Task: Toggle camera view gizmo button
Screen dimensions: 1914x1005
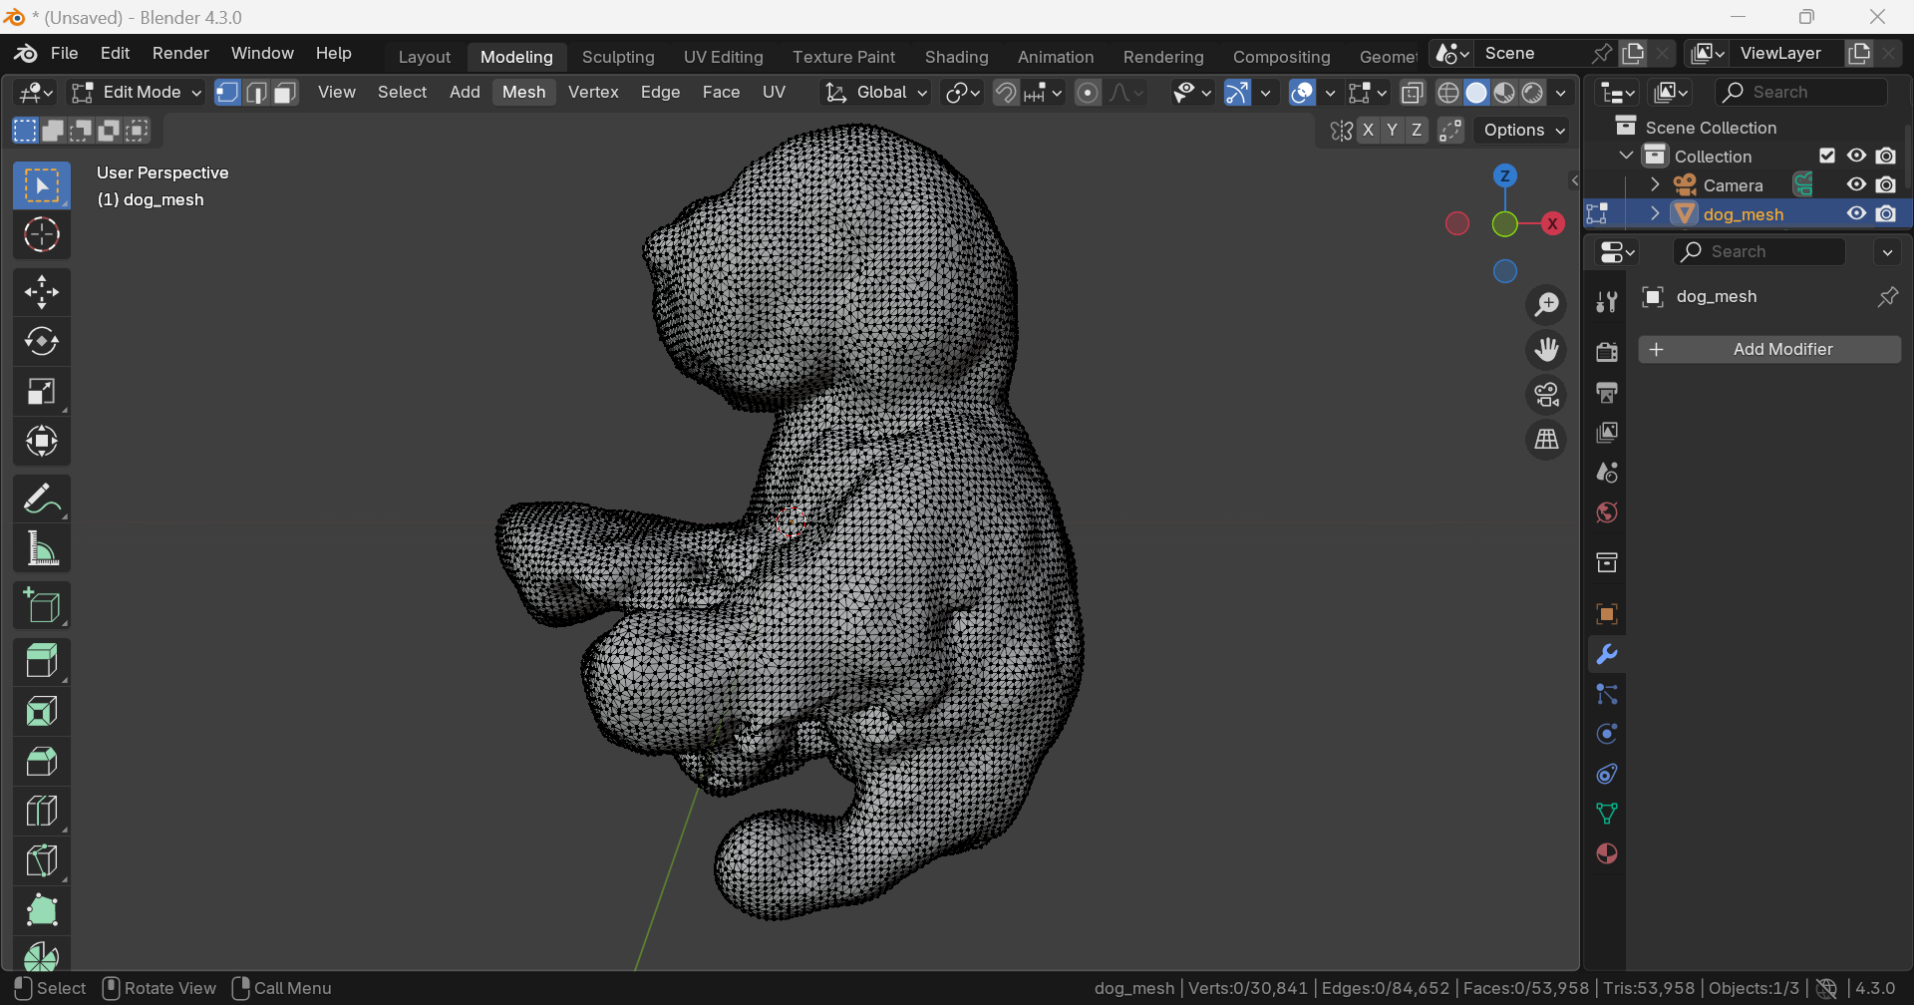Action: point(1546,395)
